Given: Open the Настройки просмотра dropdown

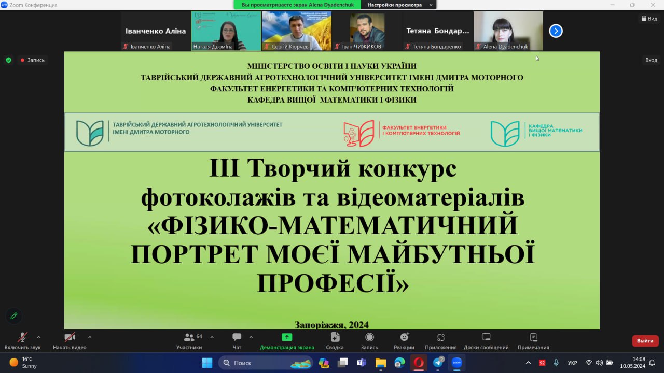Looking at the screenshot, I should pos(398,5).
